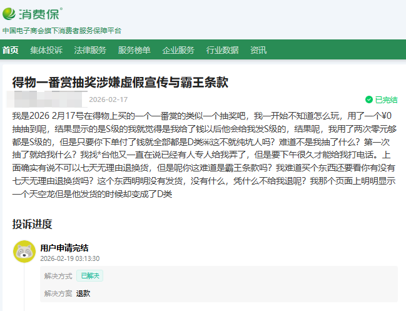Image resolution: width=406 pixels, height=311 pixels.
Task: Select 服务榜单 in the navigation bar
Action: coord(134,50)
